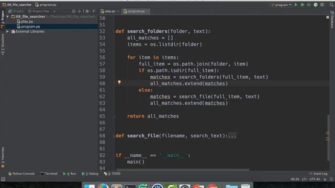Click the run toolbar icon beside the search magnifier
The image size is (335, 188).
point(322,5)
